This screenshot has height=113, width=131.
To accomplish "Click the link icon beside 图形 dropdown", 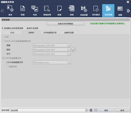I will [73, 50].
